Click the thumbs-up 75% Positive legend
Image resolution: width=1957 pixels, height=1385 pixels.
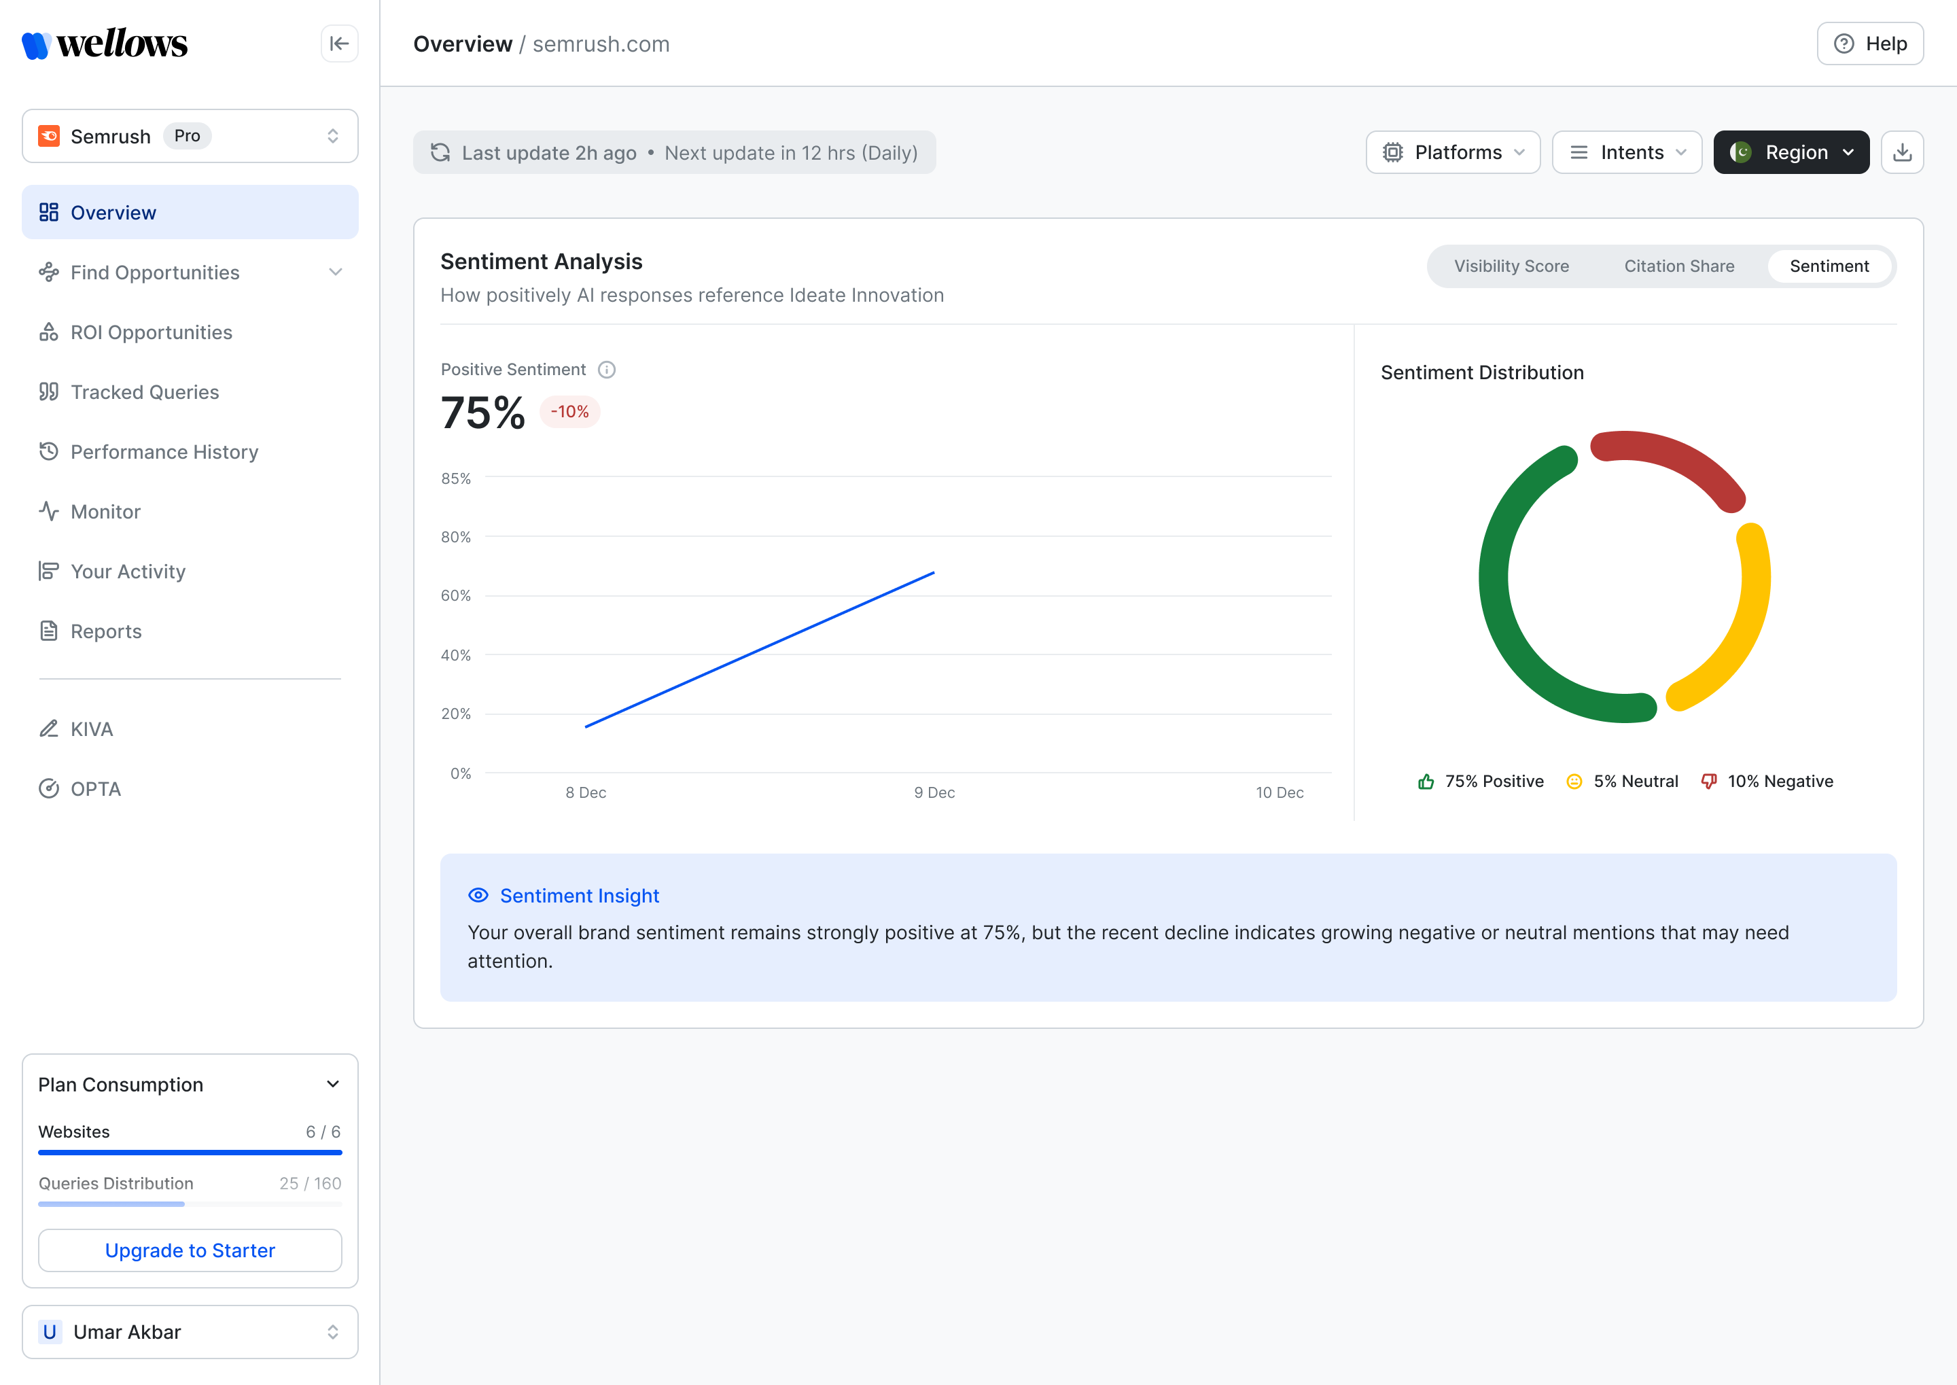coord(1481,782)
